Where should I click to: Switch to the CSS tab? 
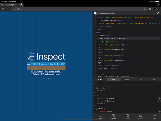pos(114,80)
